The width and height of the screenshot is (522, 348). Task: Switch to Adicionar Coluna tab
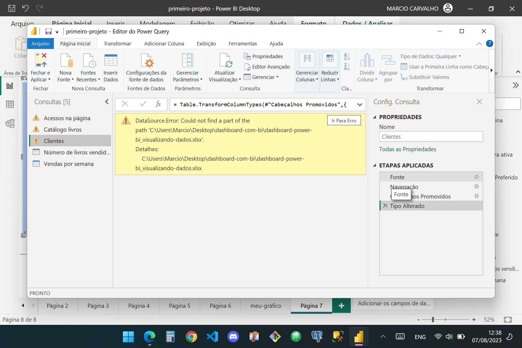[164, 43]
